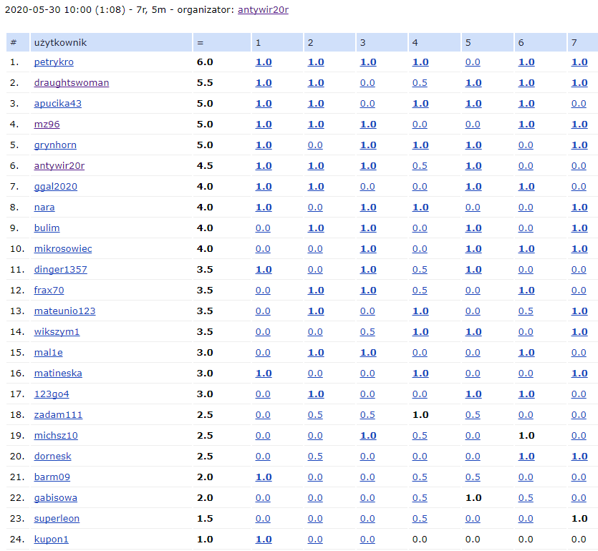Screen dimensions: 598x551
Task: Open superleon player profile
Action: click(57, 519)
